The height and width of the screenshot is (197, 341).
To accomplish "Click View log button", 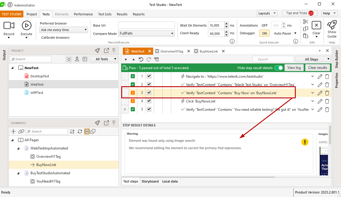I will coord(294,68).
